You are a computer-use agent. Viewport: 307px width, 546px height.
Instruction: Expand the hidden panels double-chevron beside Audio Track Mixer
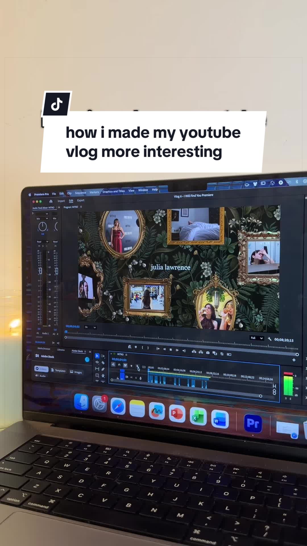pyautogui.click(x=59, y=207)
